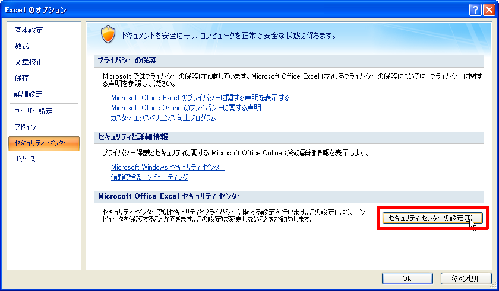Confirm with the OK button

tap(408, 279)
